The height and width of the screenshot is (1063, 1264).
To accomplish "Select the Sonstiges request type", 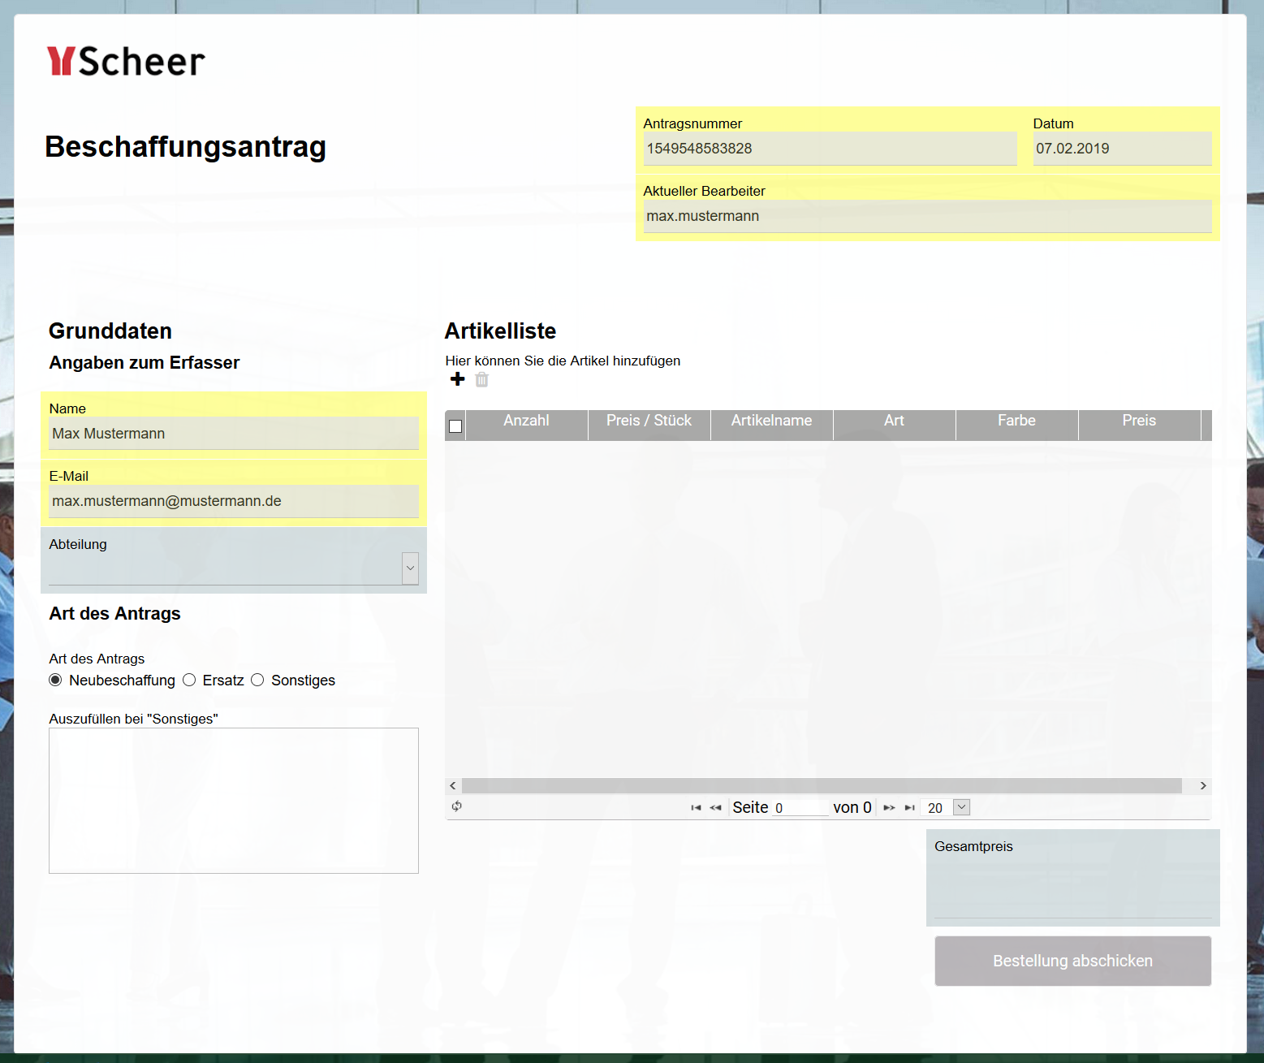I will tap(257, 680).
